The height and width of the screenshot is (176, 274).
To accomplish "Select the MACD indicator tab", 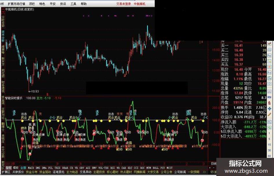I will click(x=31, y=168).
